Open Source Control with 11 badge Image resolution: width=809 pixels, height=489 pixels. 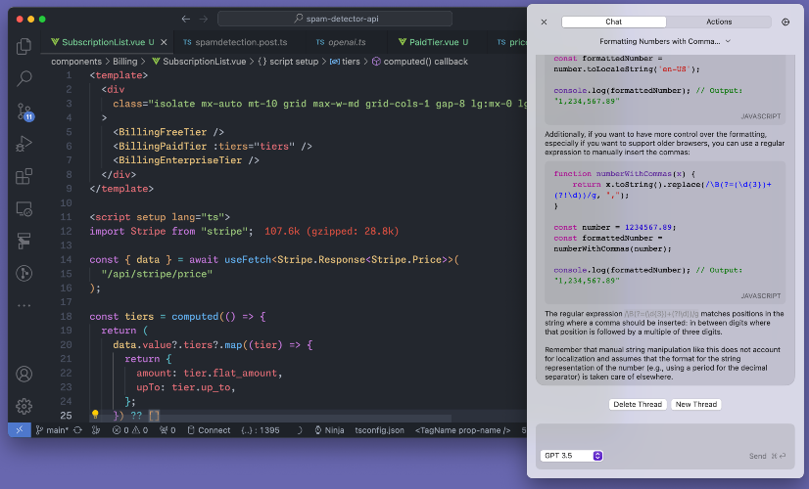tap(24, 111)
